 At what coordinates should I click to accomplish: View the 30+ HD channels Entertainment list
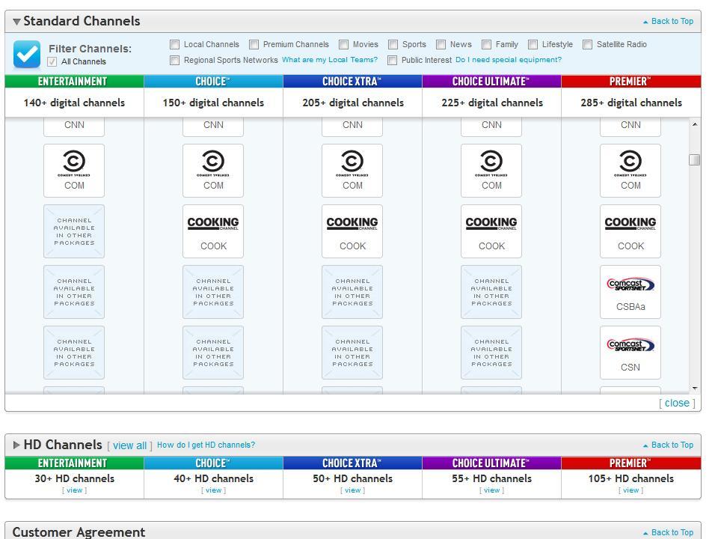(74, 490)
